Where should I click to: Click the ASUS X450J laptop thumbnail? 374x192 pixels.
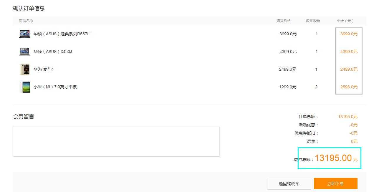(x=25, y=52)
